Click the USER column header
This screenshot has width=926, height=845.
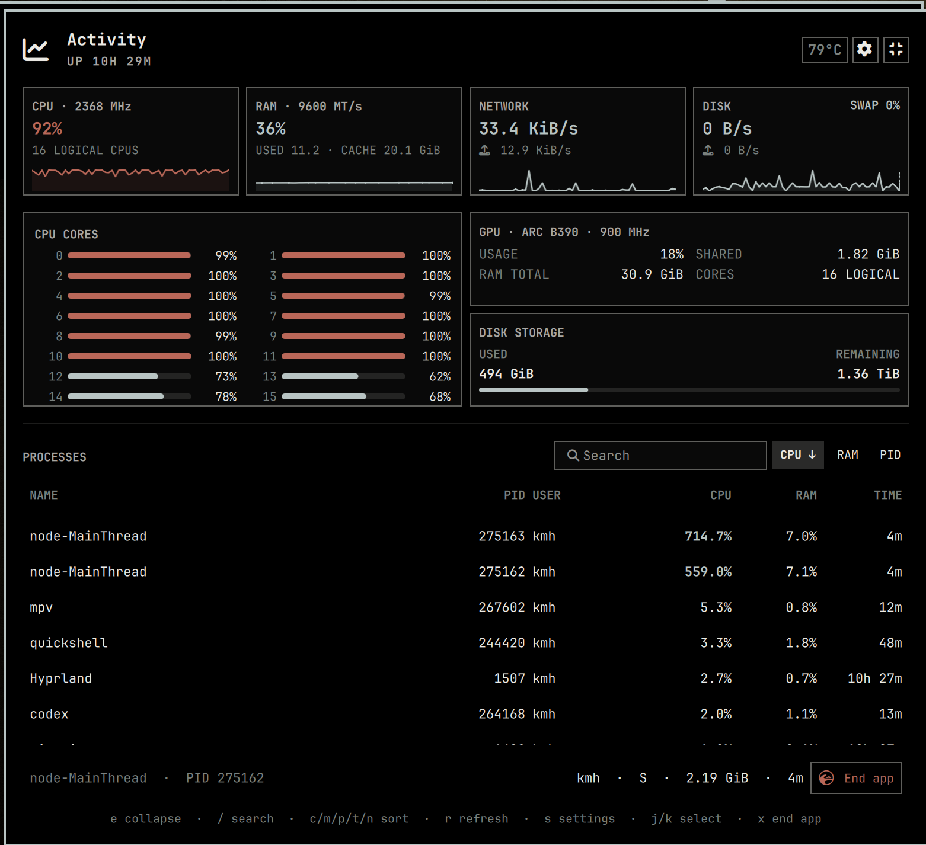[x=547, y=495]
